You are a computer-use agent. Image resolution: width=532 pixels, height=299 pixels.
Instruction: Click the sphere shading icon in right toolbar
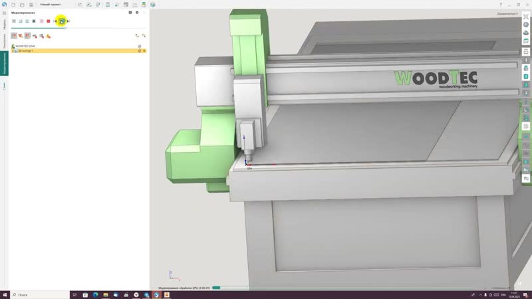[526, 25]
